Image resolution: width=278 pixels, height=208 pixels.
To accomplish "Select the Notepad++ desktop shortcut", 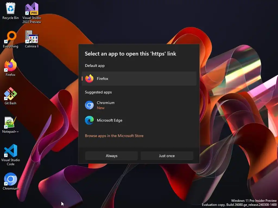I will point(11,125).
